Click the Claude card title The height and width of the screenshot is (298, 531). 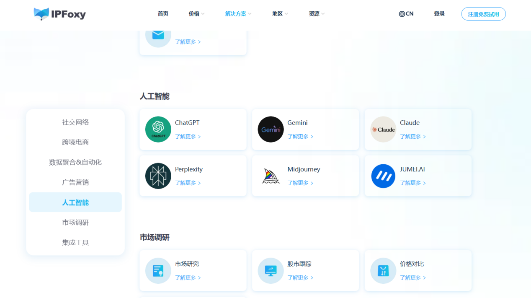pyautogui.click(x=410, y=123)
